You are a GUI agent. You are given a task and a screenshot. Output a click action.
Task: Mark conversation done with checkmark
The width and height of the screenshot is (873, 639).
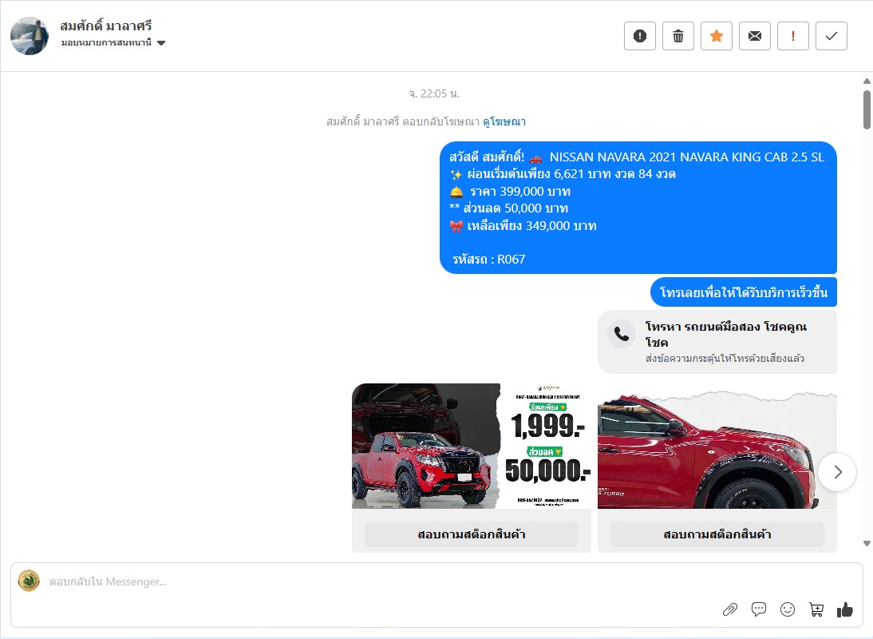832,36
